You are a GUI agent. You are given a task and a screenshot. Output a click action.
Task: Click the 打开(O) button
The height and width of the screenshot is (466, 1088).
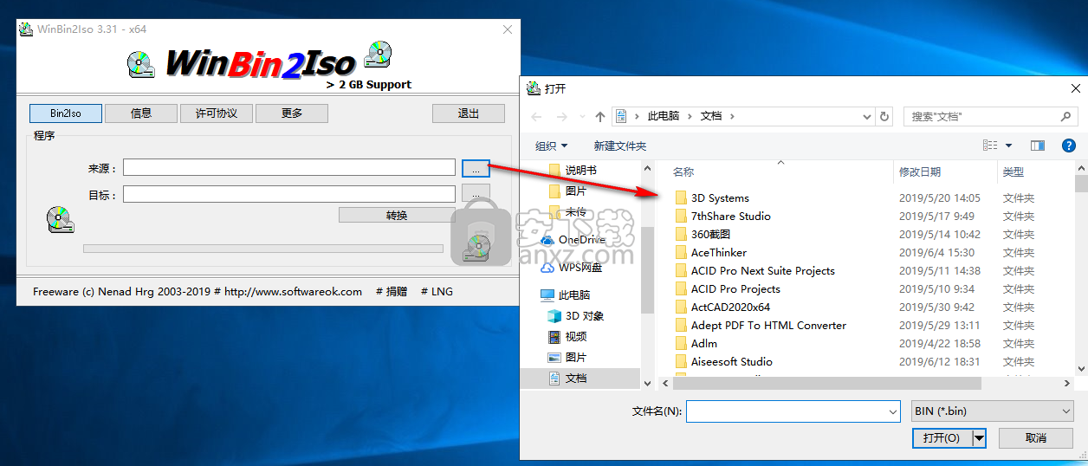[942, 438]
